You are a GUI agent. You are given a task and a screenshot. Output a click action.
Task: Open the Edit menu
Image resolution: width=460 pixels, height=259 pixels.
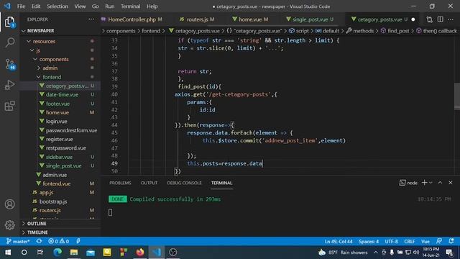(x=36, y=6)
